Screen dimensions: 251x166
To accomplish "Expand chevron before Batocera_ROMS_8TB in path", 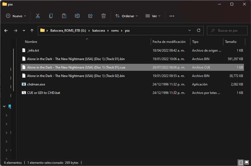I will tap(47, 31).
